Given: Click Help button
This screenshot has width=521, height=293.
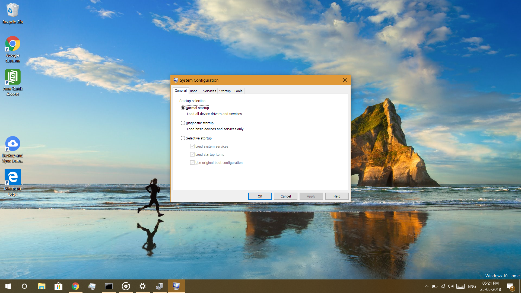Looking at the screenshot, I should click(337, 196).
